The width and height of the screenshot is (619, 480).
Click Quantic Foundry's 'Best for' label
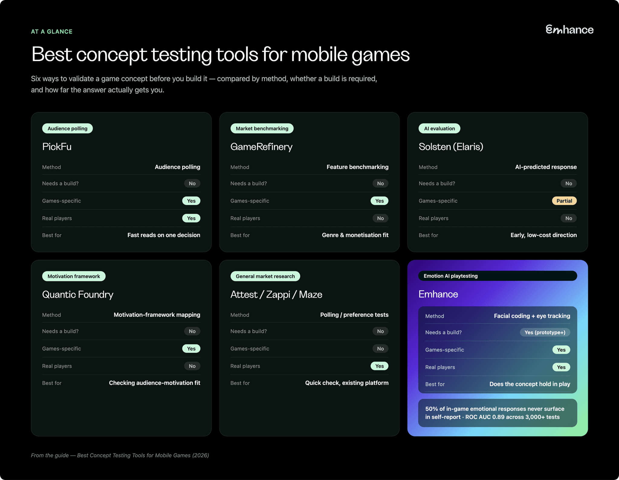click(52, 383)
